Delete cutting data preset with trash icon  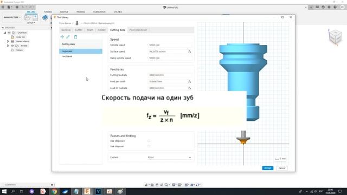pyautogui.click(x=75, y=37)
